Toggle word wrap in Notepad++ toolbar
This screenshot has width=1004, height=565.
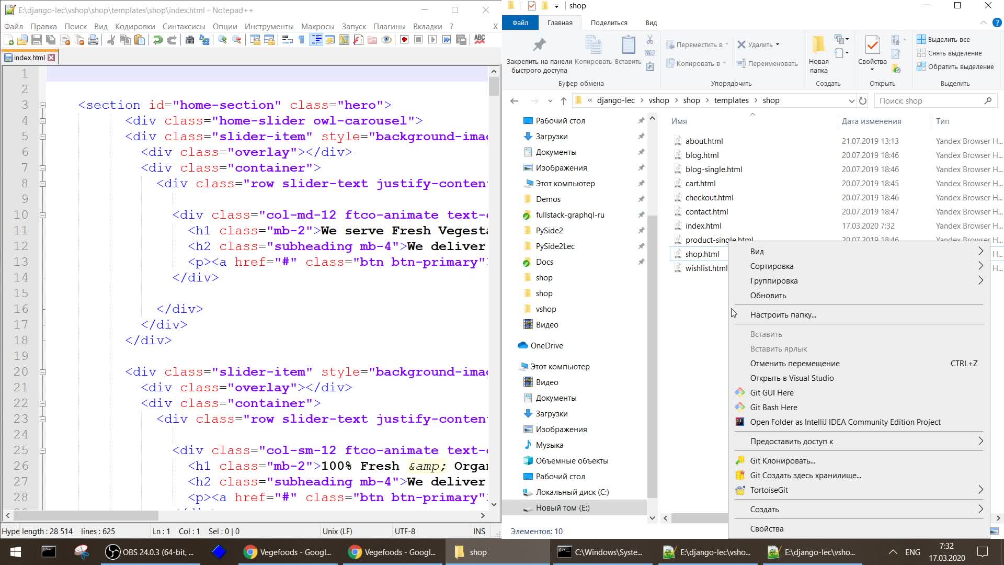287,40
